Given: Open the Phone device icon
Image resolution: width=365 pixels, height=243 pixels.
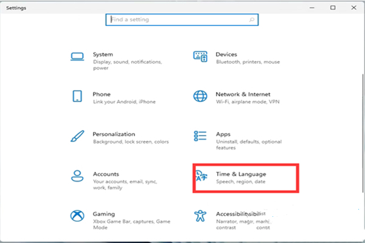Looking at the screenshot, I should (77, 96).
